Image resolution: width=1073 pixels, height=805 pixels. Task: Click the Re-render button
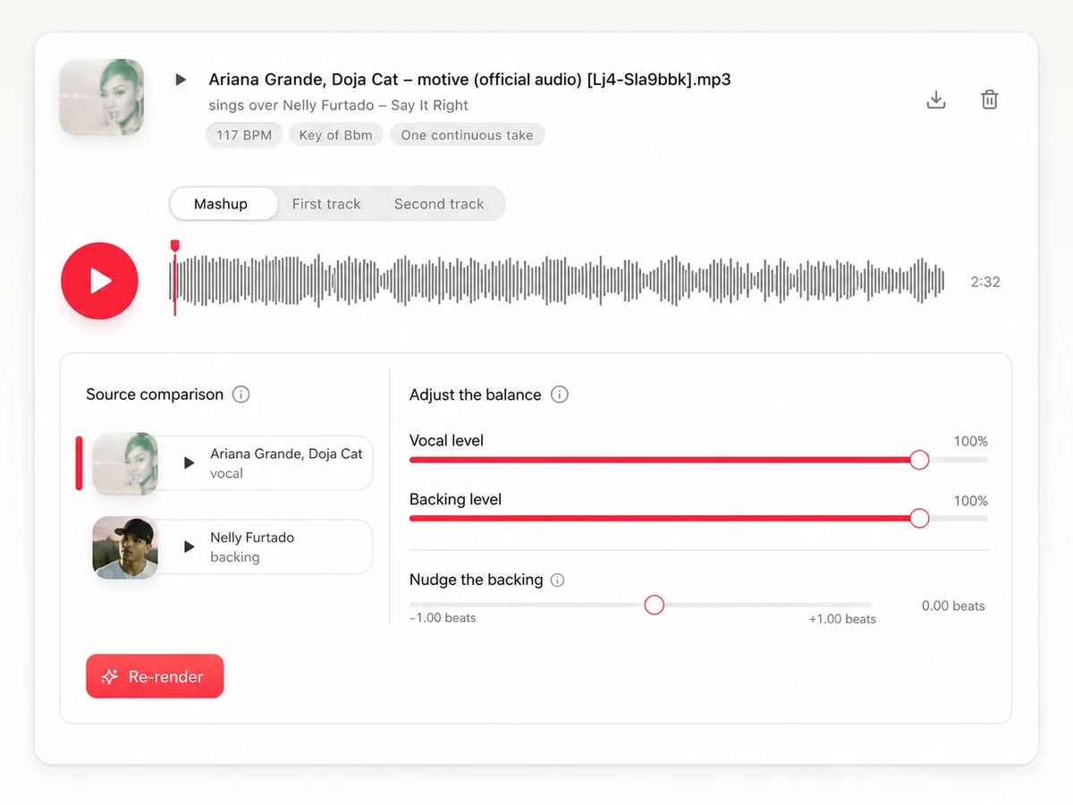click(x=155, y=676)
